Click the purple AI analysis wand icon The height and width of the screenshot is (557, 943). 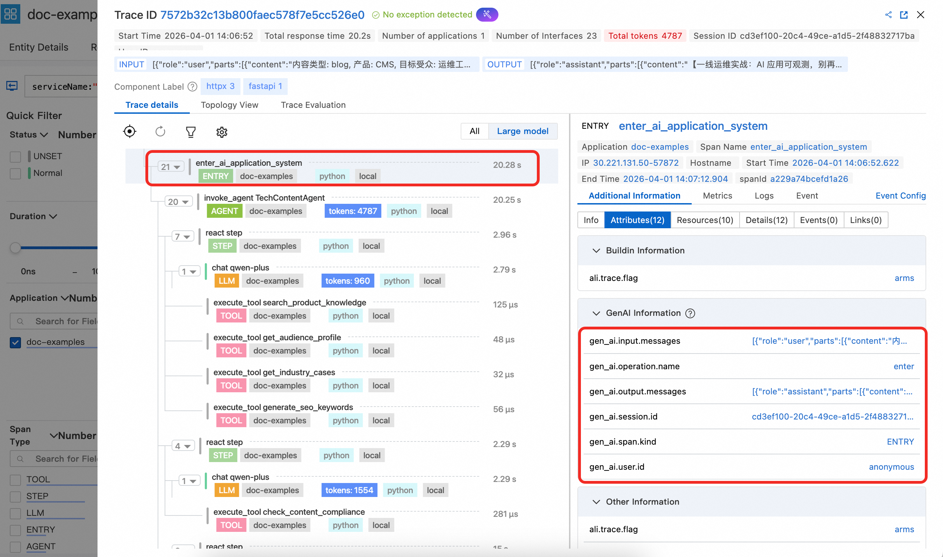click(x=487, y=15)
